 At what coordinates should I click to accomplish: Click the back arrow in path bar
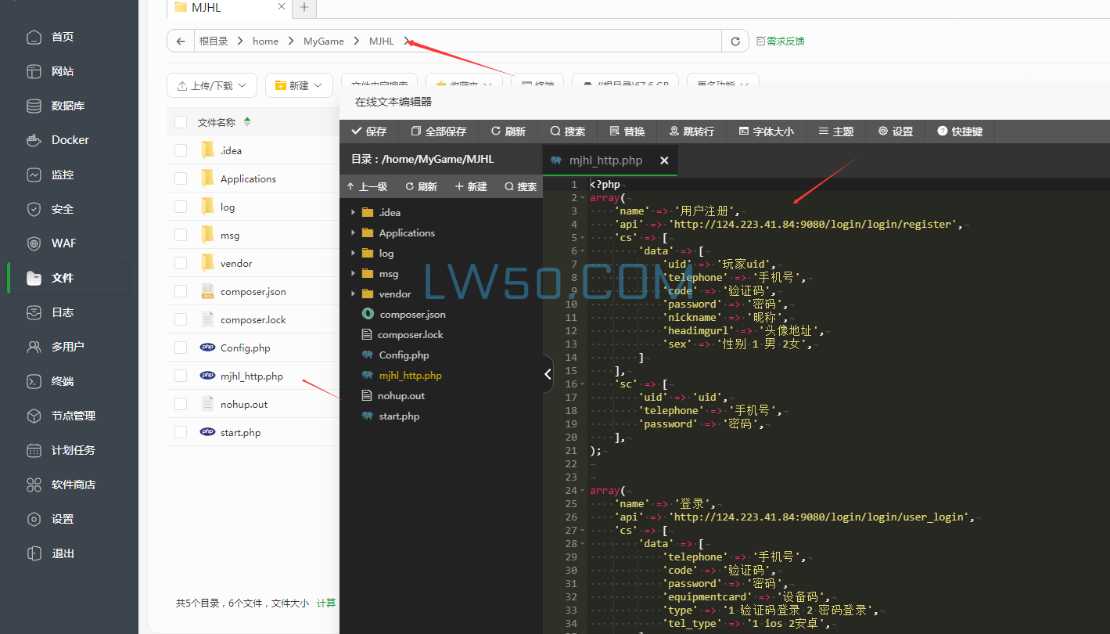(181, 41)
